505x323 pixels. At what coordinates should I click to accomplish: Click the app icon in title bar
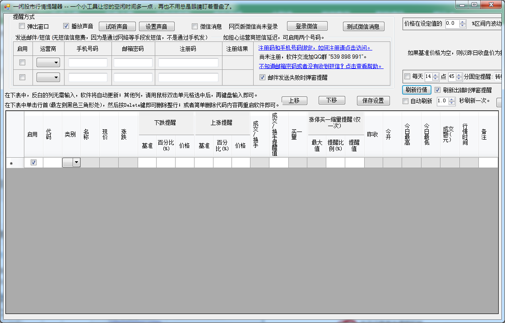[7, 6]
